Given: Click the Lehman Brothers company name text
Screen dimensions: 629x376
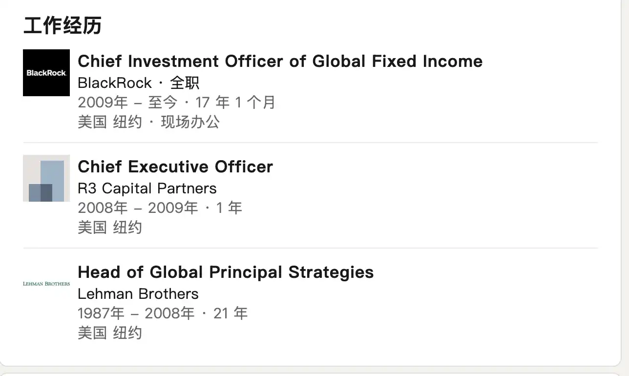Looking at the screenshot, I should [138, 294].
